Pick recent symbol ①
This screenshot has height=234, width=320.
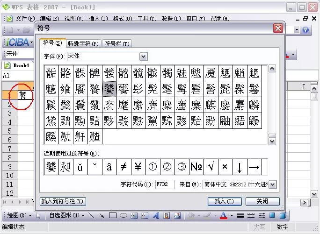point(153,167)
